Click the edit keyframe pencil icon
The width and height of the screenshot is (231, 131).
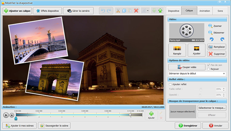pyautogui.click(x=161, y=113)
